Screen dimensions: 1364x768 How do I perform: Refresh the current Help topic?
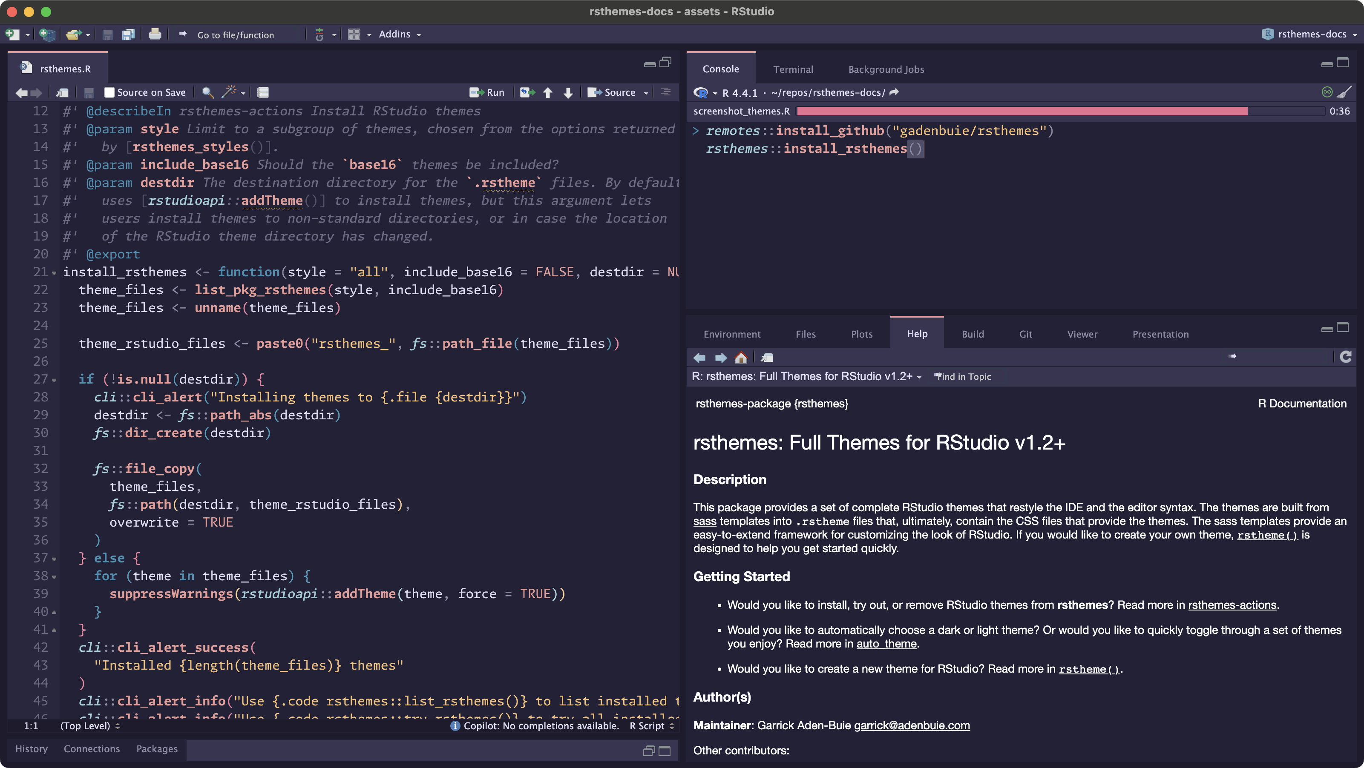(x=1345, y=357)
